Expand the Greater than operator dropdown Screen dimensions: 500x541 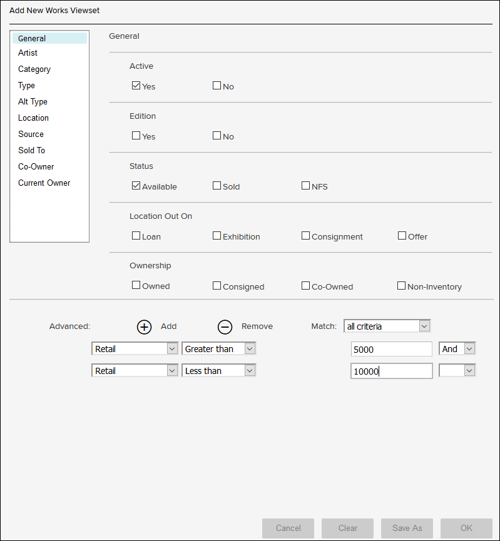[218, 349]
